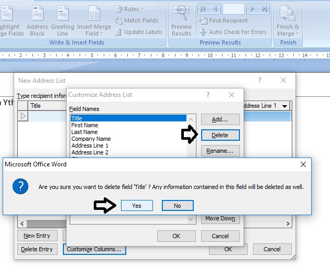The height and width of the screenshot is (268, 330).
Task: Close the Microsoft Office Word message box
Action: [x=303, y=164]
